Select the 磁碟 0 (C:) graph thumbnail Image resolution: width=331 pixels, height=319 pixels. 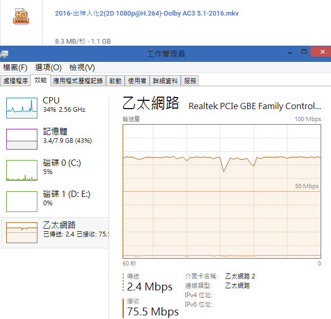21,170
